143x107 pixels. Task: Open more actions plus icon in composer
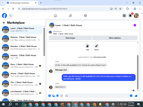coord(49,96)
